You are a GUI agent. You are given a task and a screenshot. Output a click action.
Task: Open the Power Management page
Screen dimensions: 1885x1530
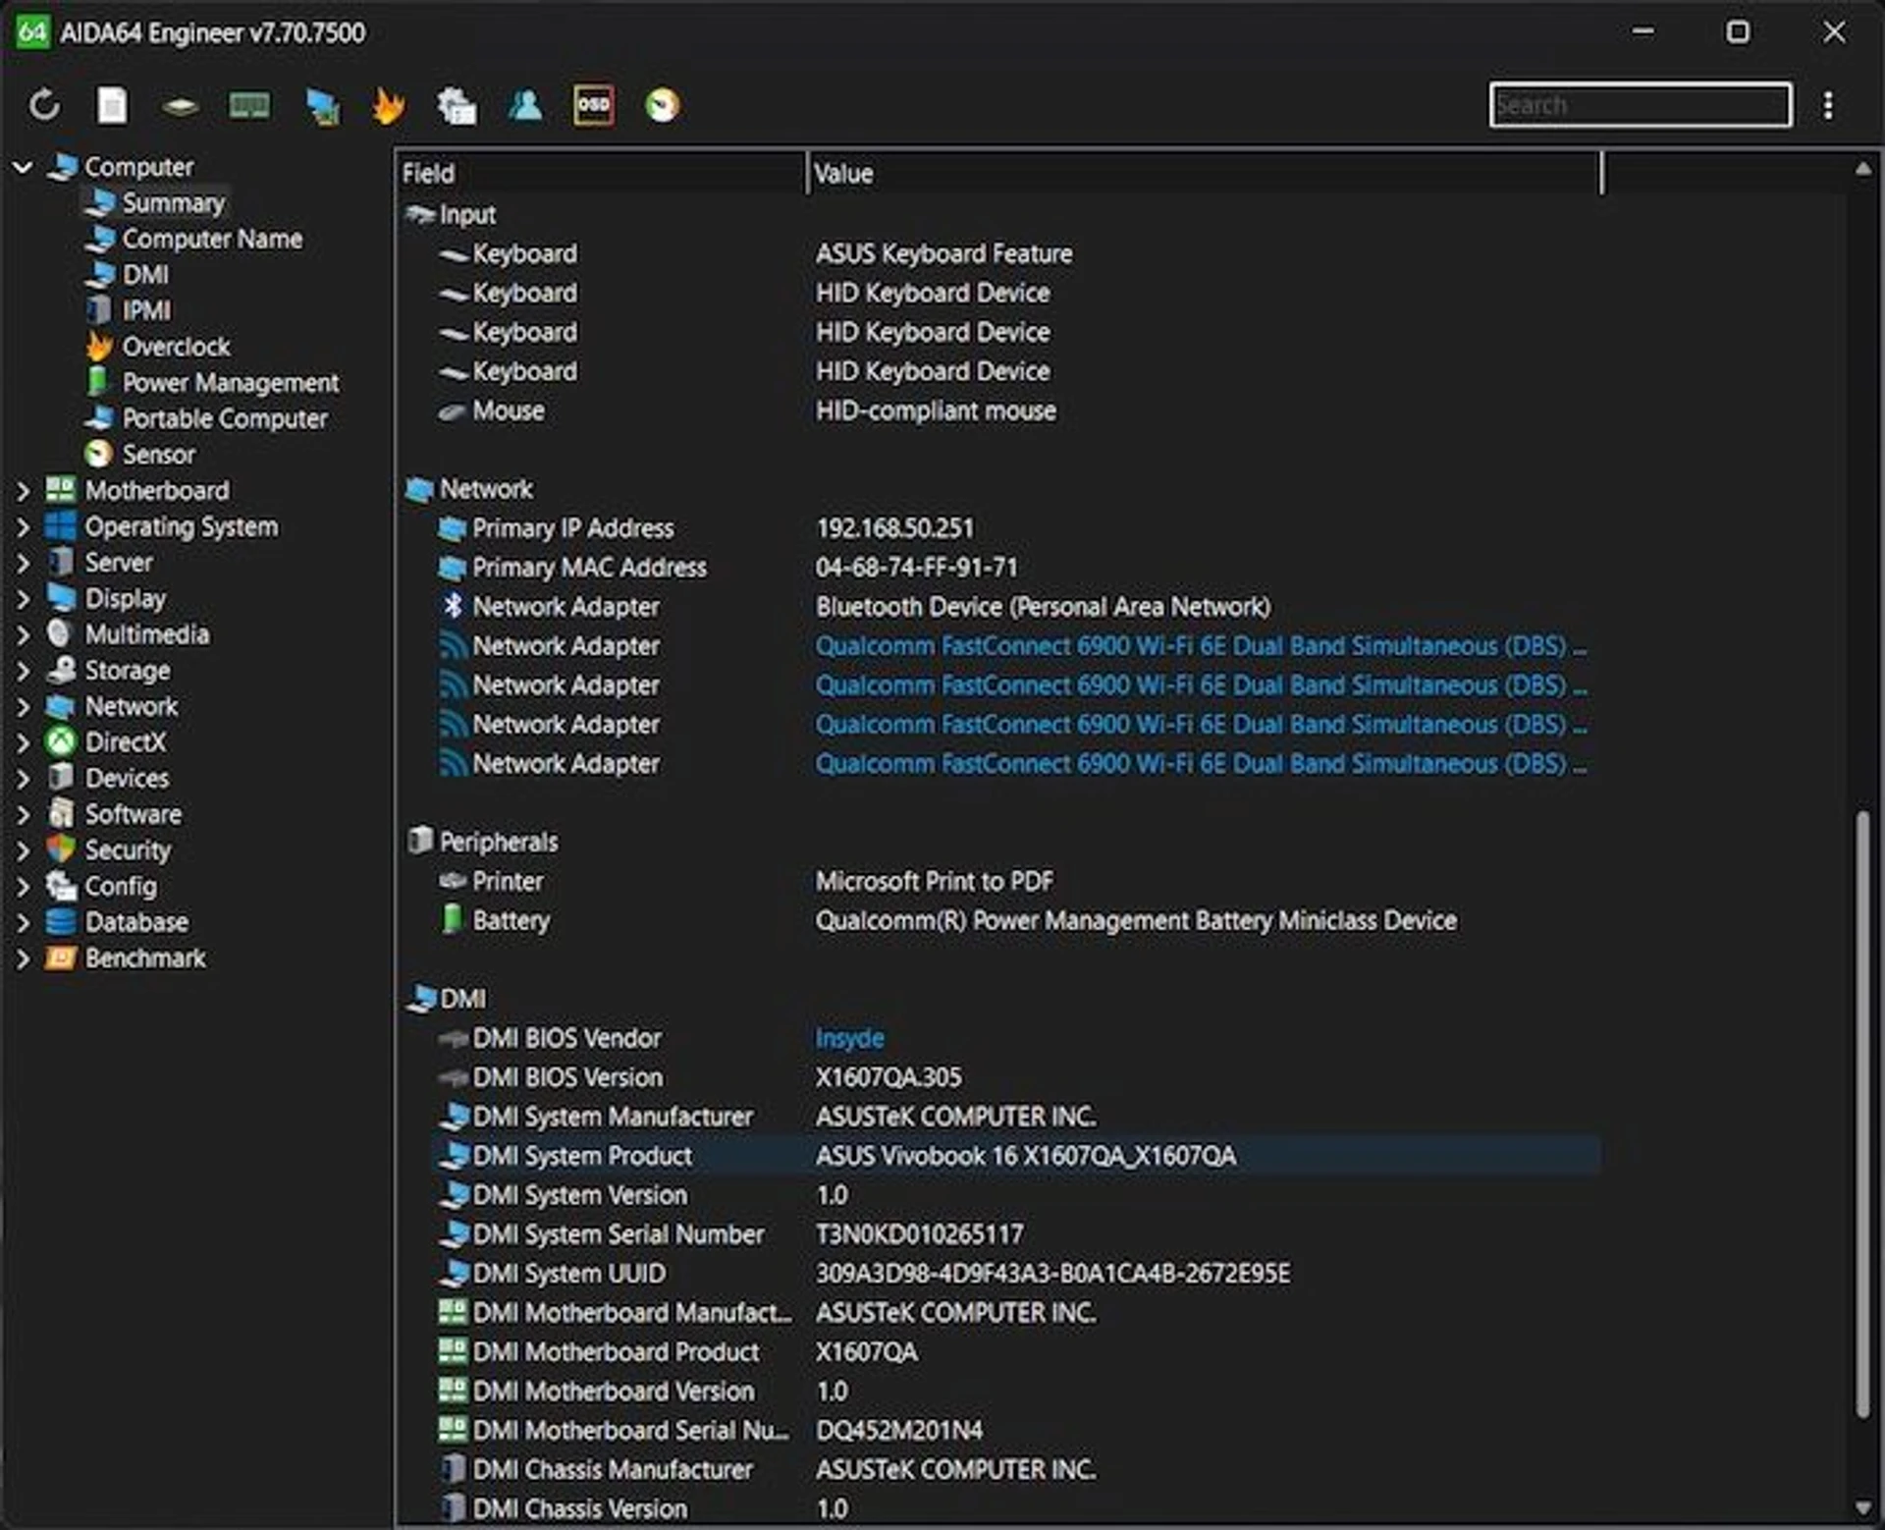pos(231,383)
